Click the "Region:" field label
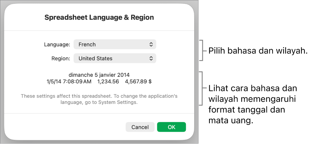The image size is (310, 144). coord(61,58)
